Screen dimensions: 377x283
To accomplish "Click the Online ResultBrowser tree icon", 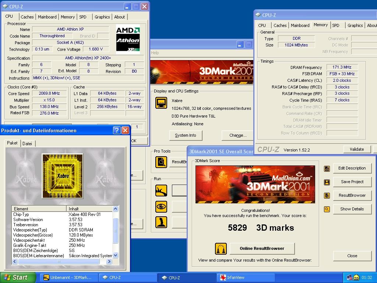I will [221, 249].
